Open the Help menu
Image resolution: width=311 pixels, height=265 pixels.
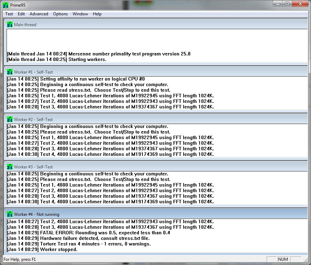tap(97, 14)
